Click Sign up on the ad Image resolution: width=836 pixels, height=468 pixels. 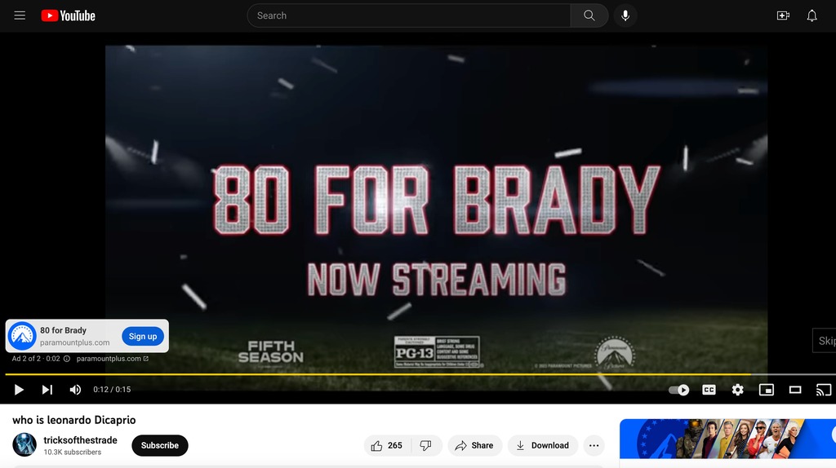(x=143, y=336)
